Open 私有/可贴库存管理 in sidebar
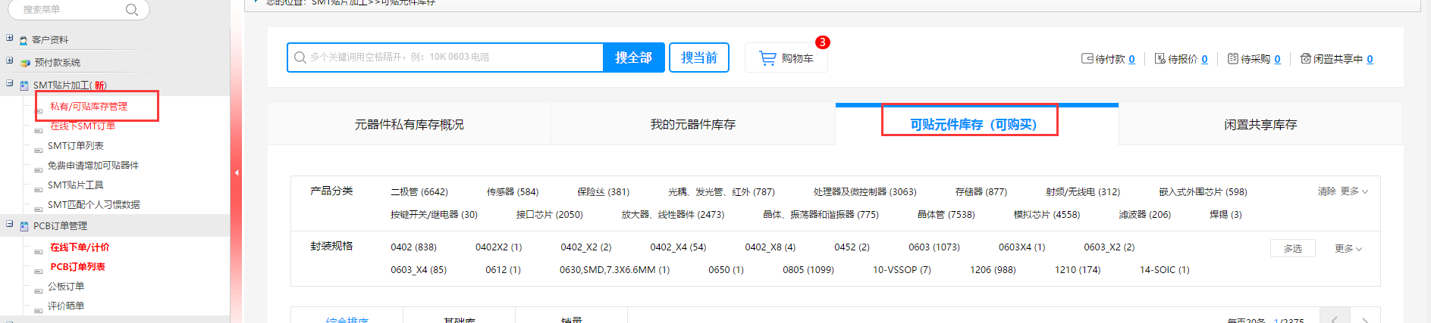The height and width of the screenshot is (323, 1431). click(89, 107)
